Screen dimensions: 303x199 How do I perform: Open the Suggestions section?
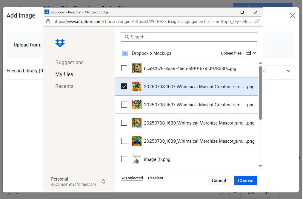pyautogui.click(x=69, y=62)
